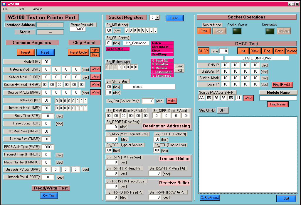Click the 3 TimeOut interrupt flag

pyautogui.click(x=162, y=64)
